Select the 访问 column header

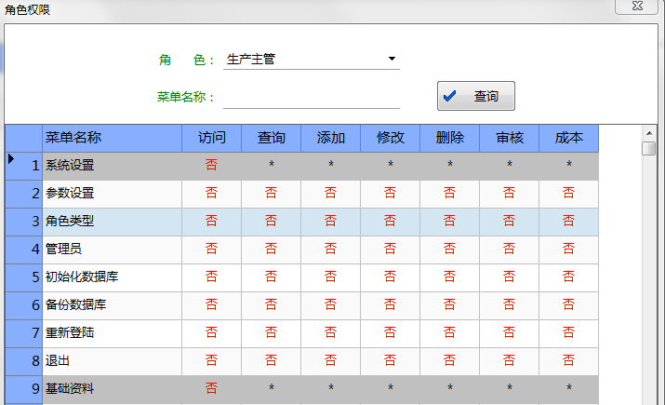212,138
